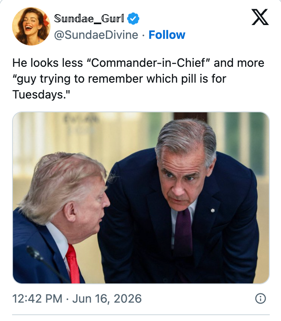Click the red bow in the avatar
281x321 pixels.
point(46,20)
